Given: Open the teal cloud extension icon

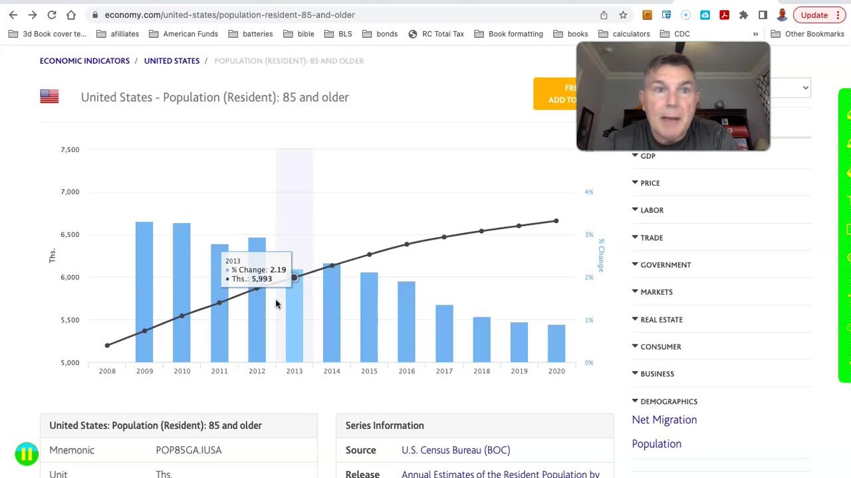Looking at the screenshot, I should click(705, 15).
